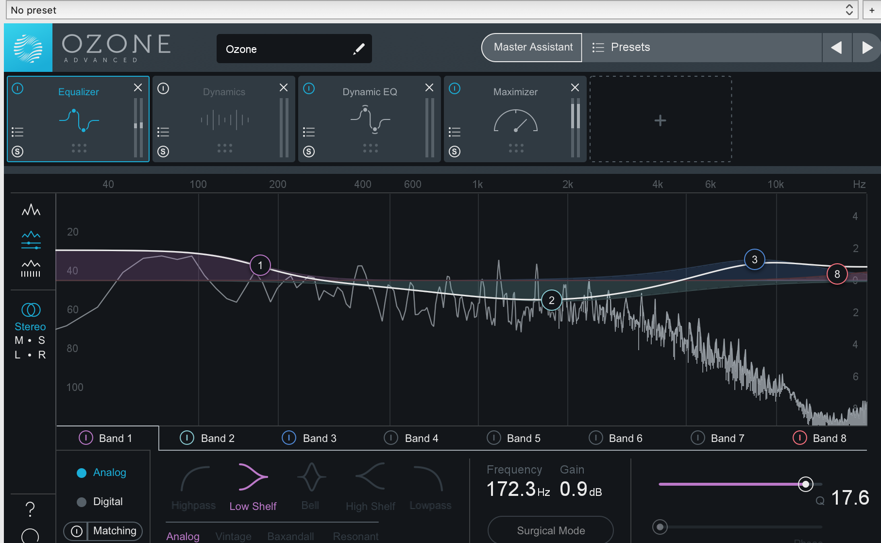Image resolution: width=881 pixels, height=543 pixels.
Task: Show the spectrum analyzer view icon
Action: (31, 210)
